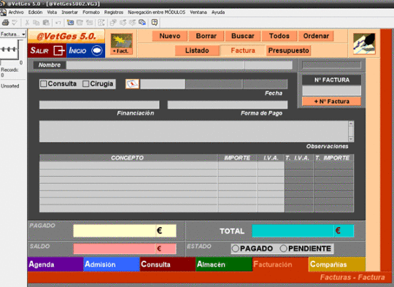The width and height of the screenshot is (394, 287).
Task: Open the Admisión module tab
Action: click(112, 264)
